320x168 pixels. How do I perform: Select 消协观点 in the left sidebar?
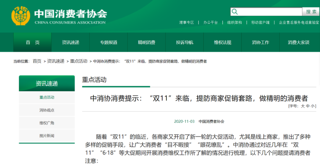pos(47,110)
